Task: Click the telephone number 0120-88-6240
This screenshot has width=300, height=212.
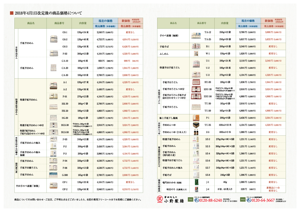Action: coord(210,201)
